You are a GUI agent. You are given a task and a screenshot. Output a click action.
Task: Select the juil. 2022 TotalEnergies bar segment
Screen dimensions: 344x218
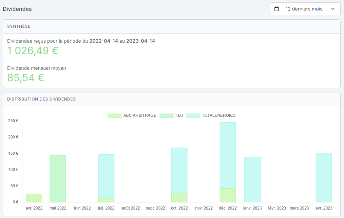[x=106, y=176]
